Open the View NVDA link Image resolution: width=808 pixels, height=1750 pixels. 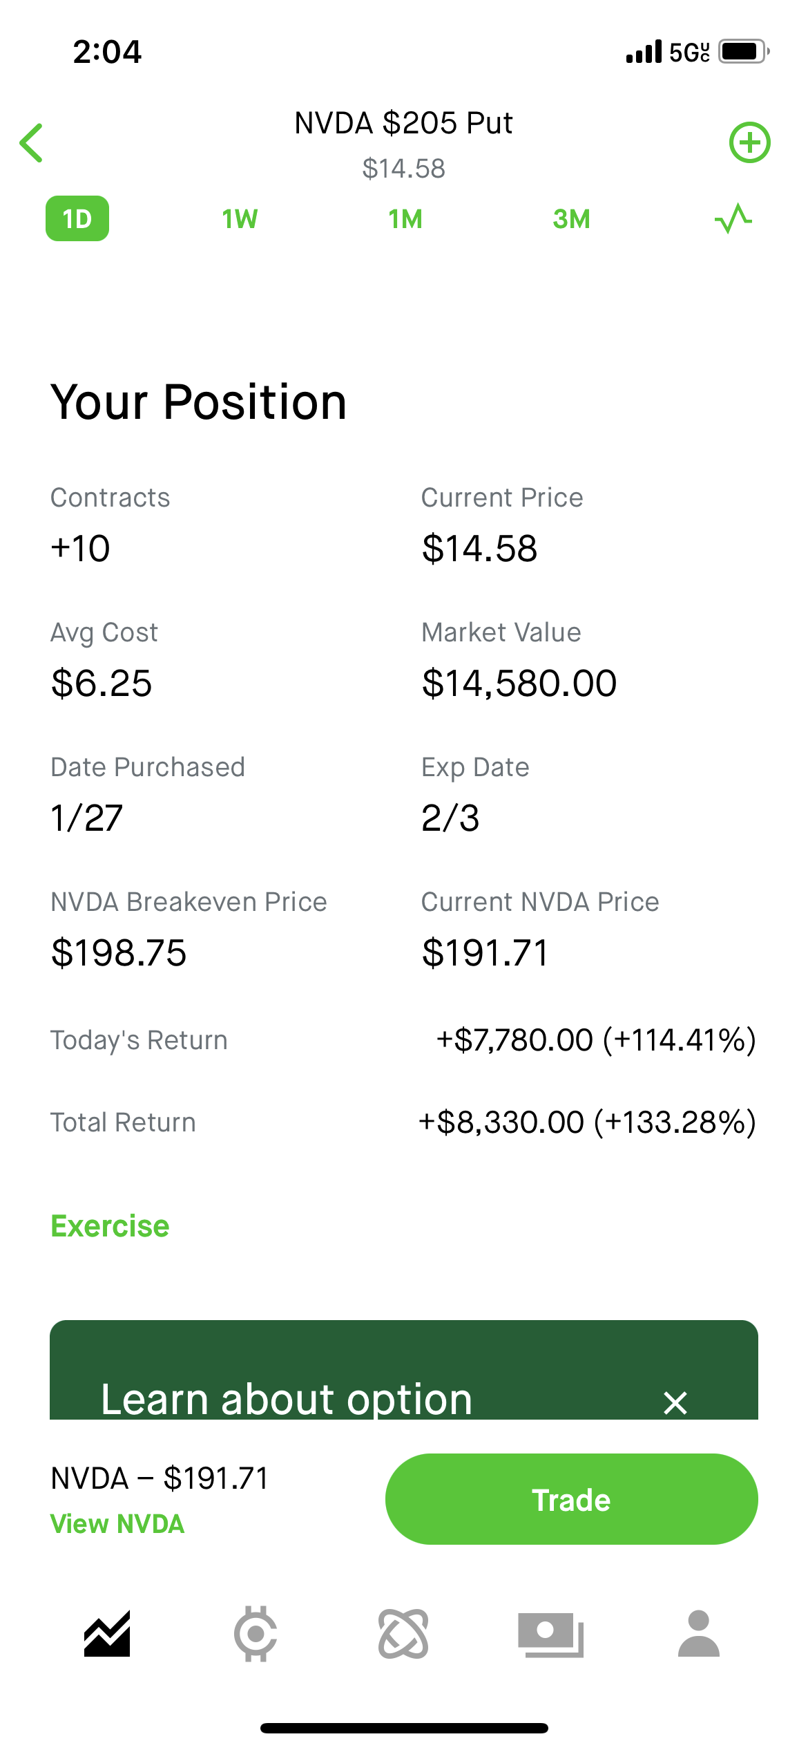(117, 1524)
